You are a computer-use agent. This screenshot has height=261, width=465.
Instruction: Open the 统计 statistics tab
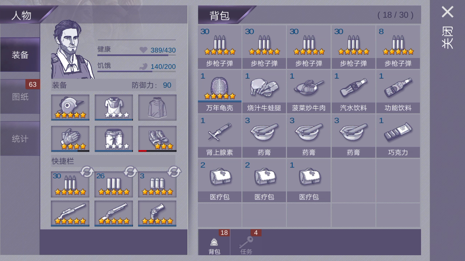[20, 139]
